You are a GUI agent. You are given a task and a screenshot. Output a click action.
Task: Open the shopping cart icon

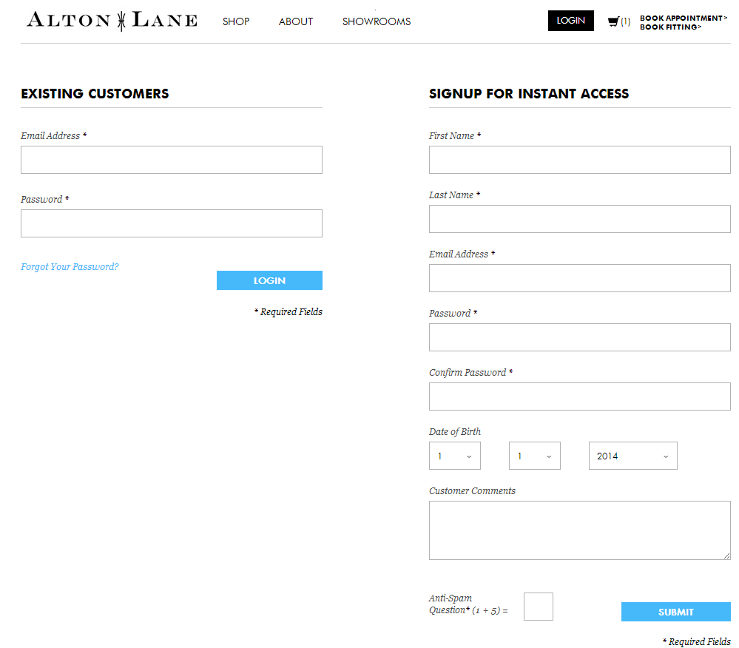(613, 21)
